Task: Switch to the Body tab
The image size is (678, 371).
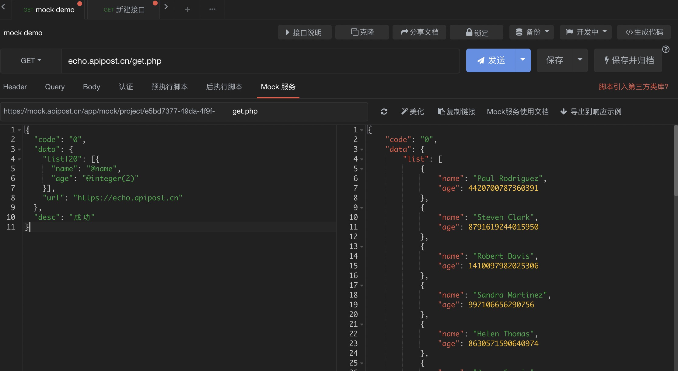Action: coord(92,87)
